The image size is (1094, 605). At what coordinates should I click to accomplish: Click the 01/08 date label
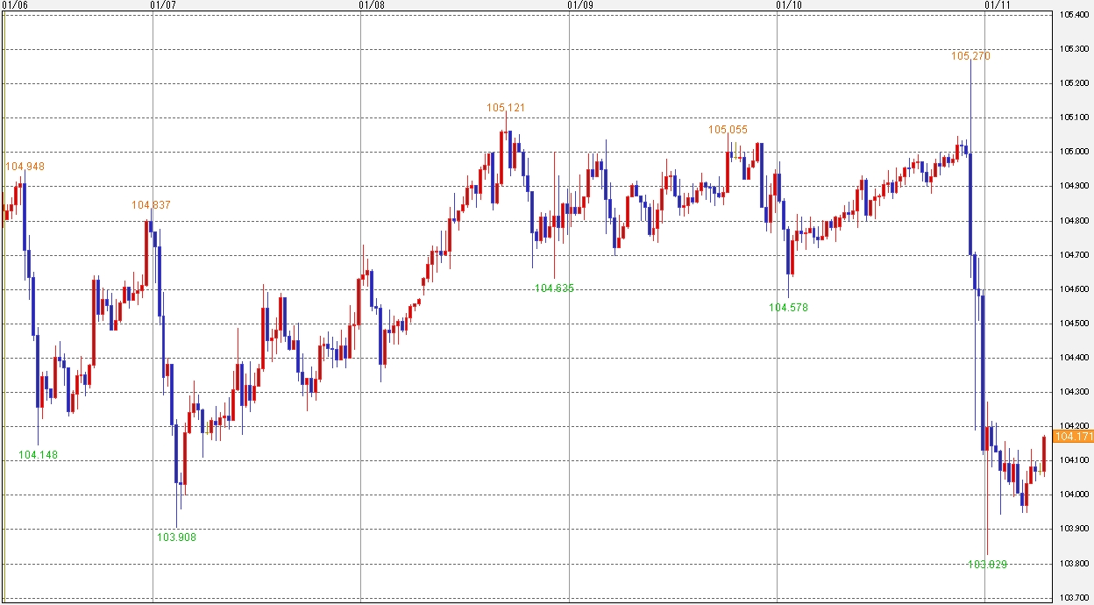coord(372,5)
